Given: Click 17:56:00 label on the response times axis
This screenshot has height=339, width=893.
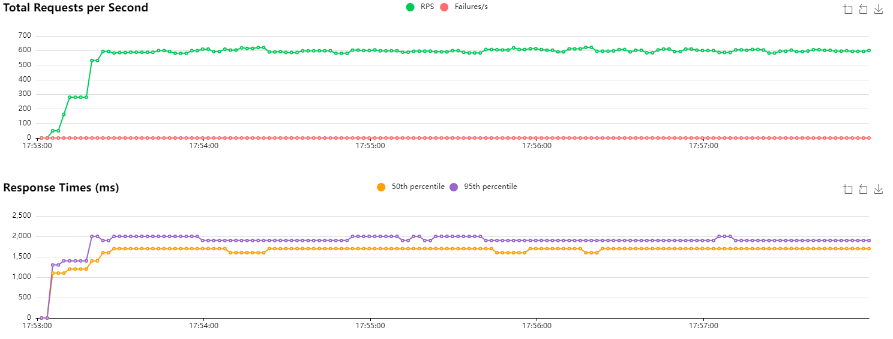Looking at the screenshot, I should point(536,326).
